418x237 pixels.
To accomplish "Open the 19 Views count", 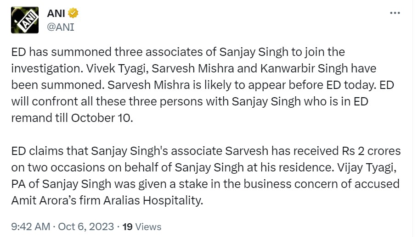I will coord(142,226).
